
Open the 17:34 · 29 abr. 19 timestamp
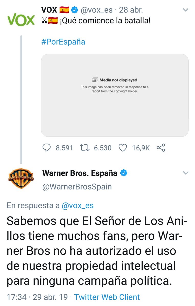pyautogui.click(x=37, y=297)
